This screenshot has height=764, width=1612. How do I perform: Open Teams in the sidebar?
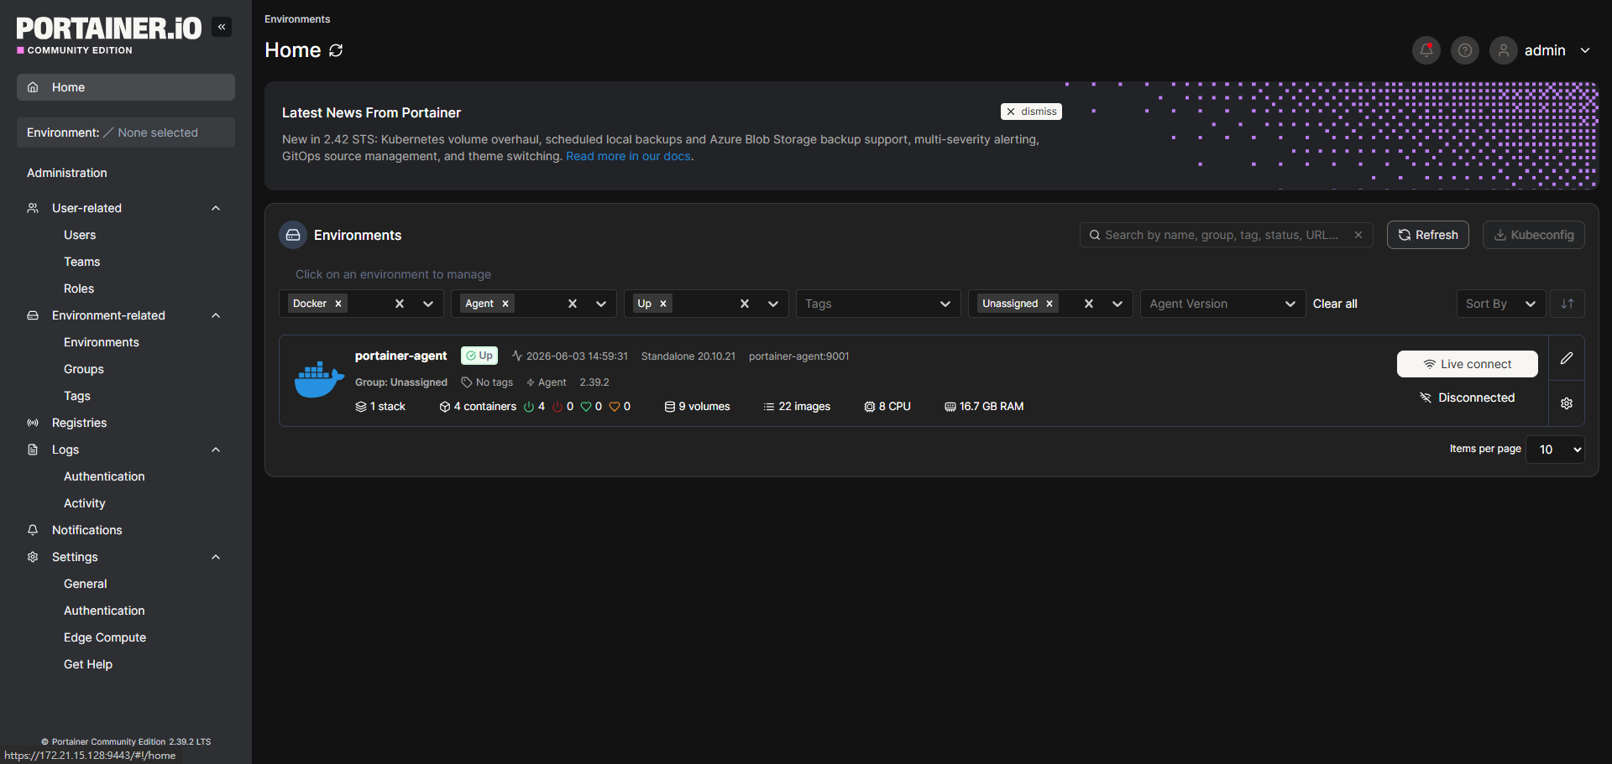[x=81, y=262]
